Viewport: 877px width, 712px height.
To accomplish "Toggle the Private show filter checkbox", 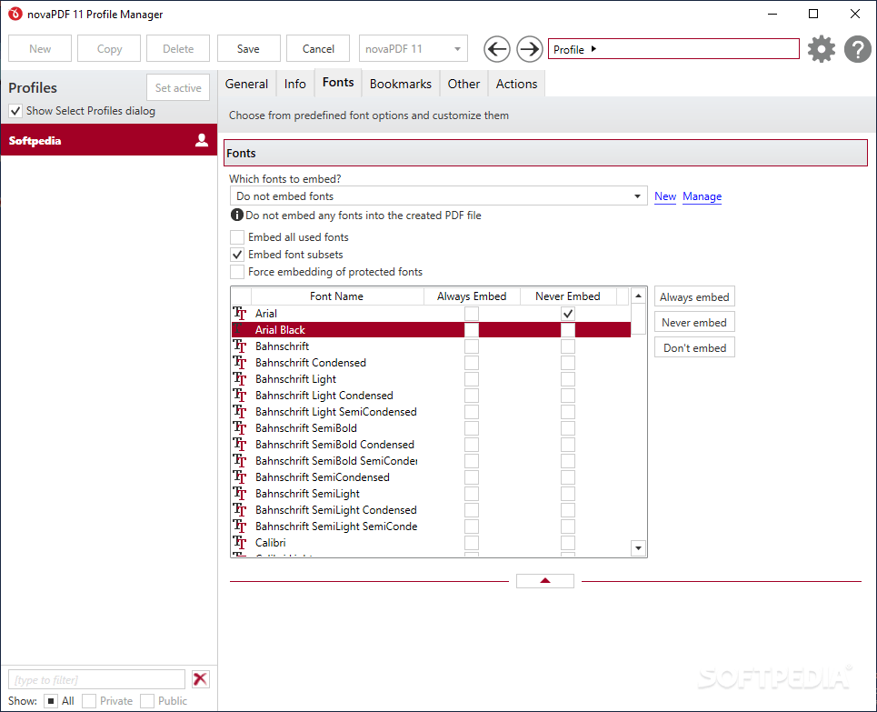I will point(89,701).
